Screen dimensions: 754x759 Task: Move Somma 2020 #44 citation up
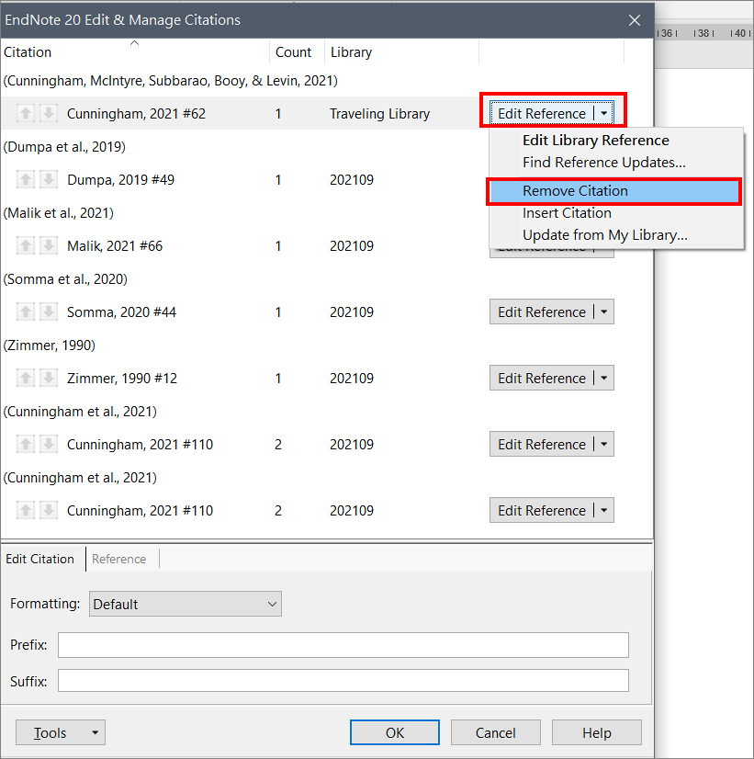tap(26, 312)
